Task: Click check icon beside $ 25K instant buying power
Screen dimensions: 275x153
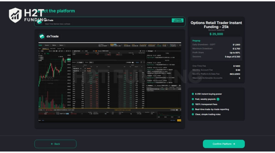Action: 193,94
